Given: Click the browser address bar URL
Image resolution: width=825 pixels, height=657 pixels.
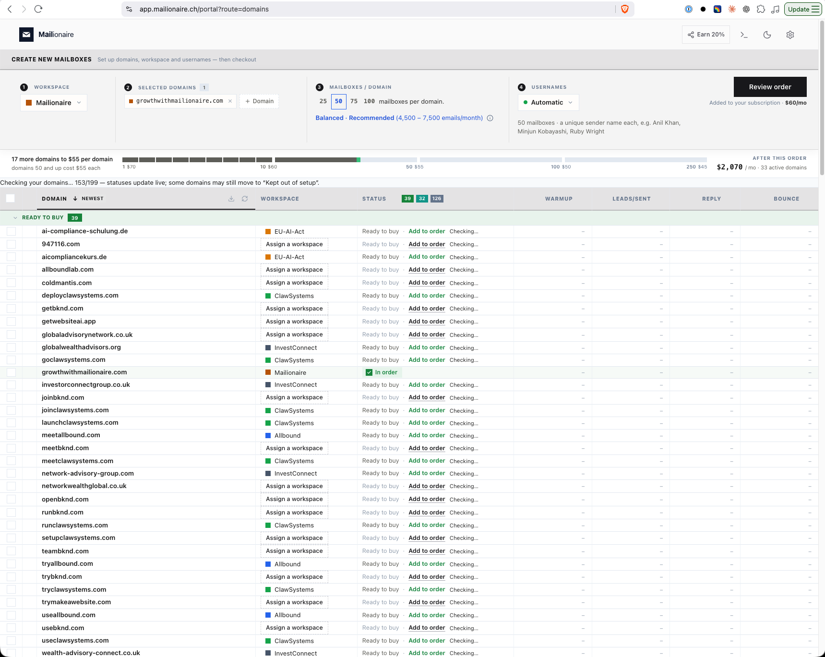Looking at the screenshot, I should point(204,9).
